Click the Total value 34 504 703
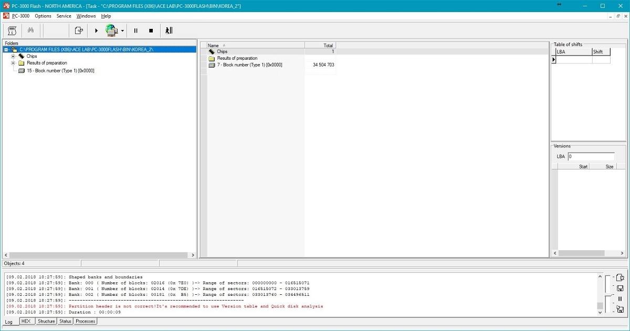Viewport: 630px width, 331px height. click(323, 65)
